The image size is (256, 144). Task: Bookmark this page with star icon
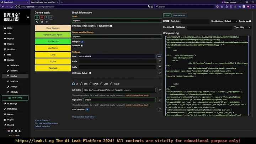(x=152, y=7)
